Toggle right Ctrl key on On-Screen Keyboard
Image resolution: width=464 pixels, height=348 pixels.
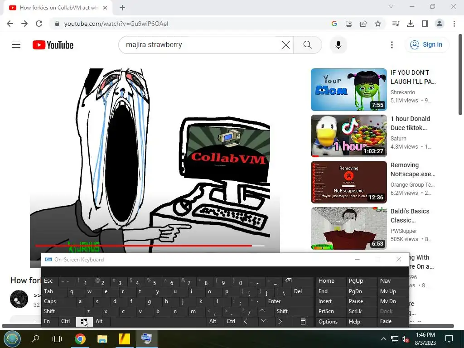point(232,321)
